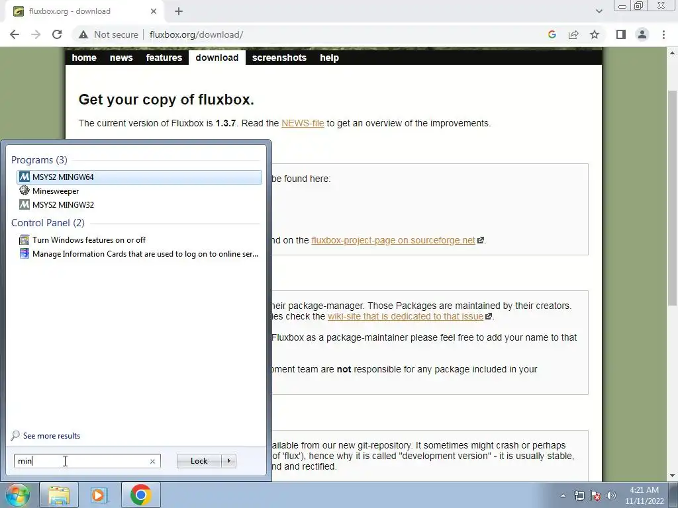Click the version number 1.3.7 text
The height and width of the screenshot is (508, 678).
click(x=225, y=123)
